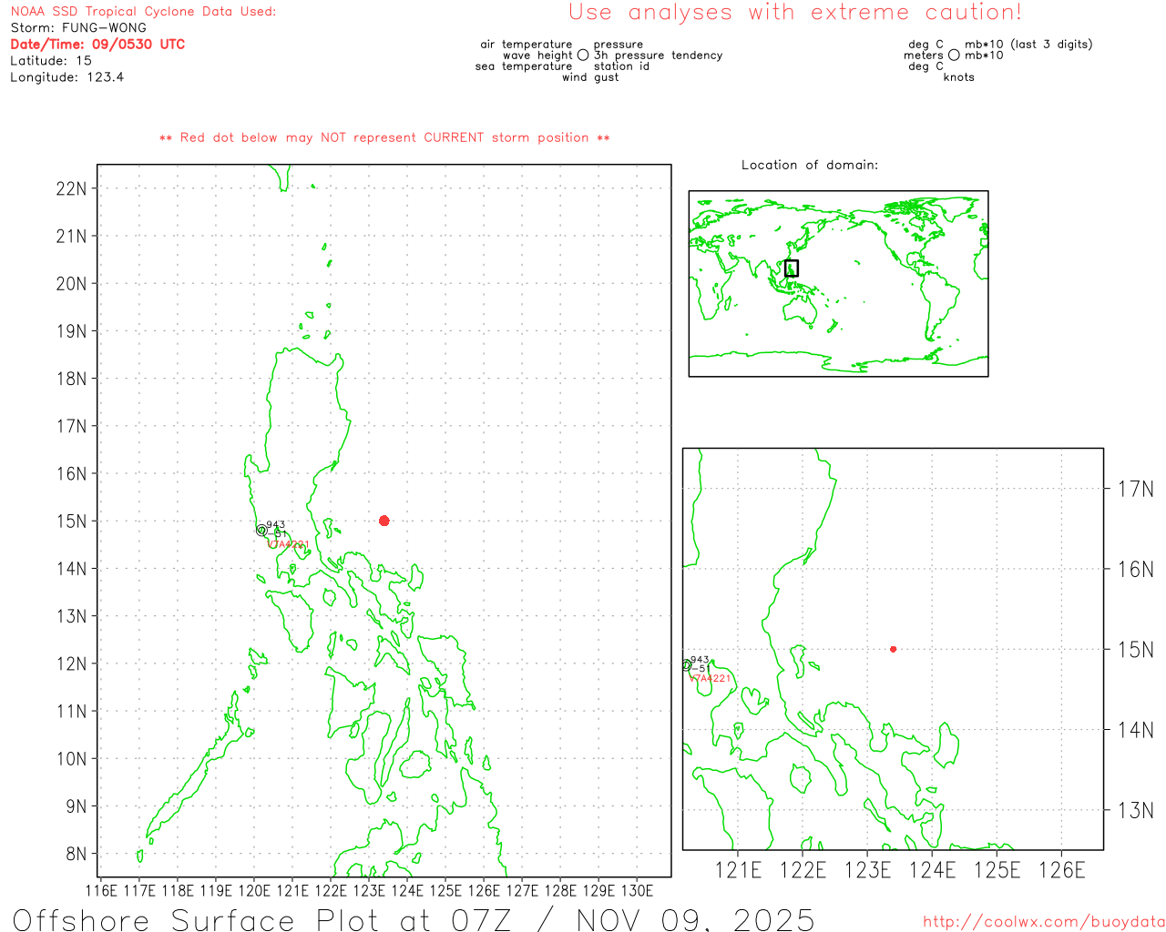Click the 'knots' units label

coord(959,77)
